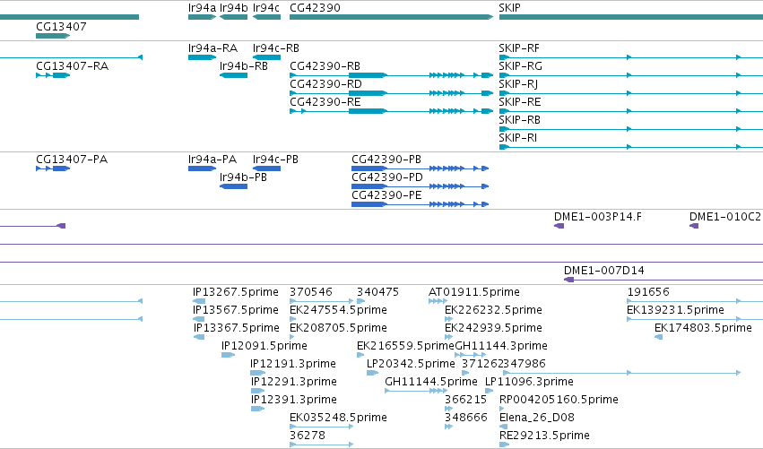Select feature 348666
Viewport: 763px width, 449px height.
click(x=466, y=419)
